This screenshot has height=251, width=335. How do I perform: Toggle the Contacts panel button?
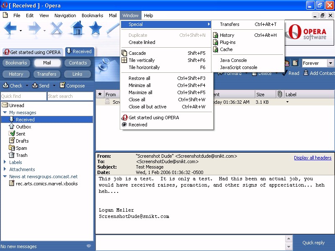pos(77,63)
